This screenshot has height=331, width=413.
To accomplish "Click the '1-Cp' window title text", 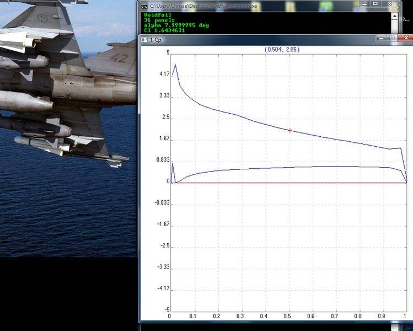I will click(x=155, y=40).
